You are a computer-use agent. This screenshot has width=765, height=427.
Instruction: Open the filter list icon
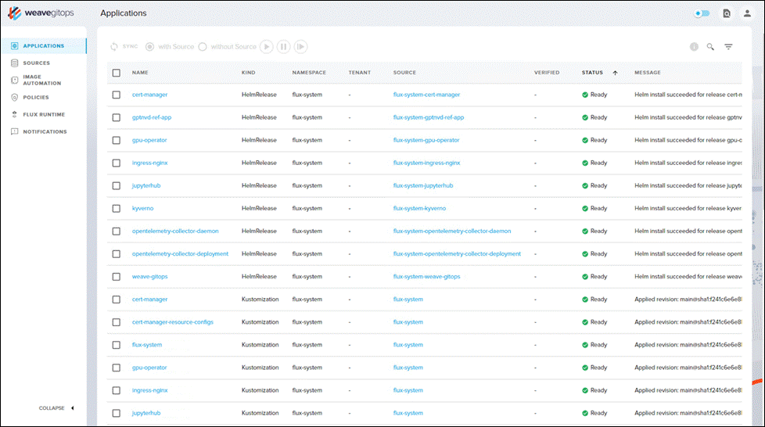(x=728, y=47)
